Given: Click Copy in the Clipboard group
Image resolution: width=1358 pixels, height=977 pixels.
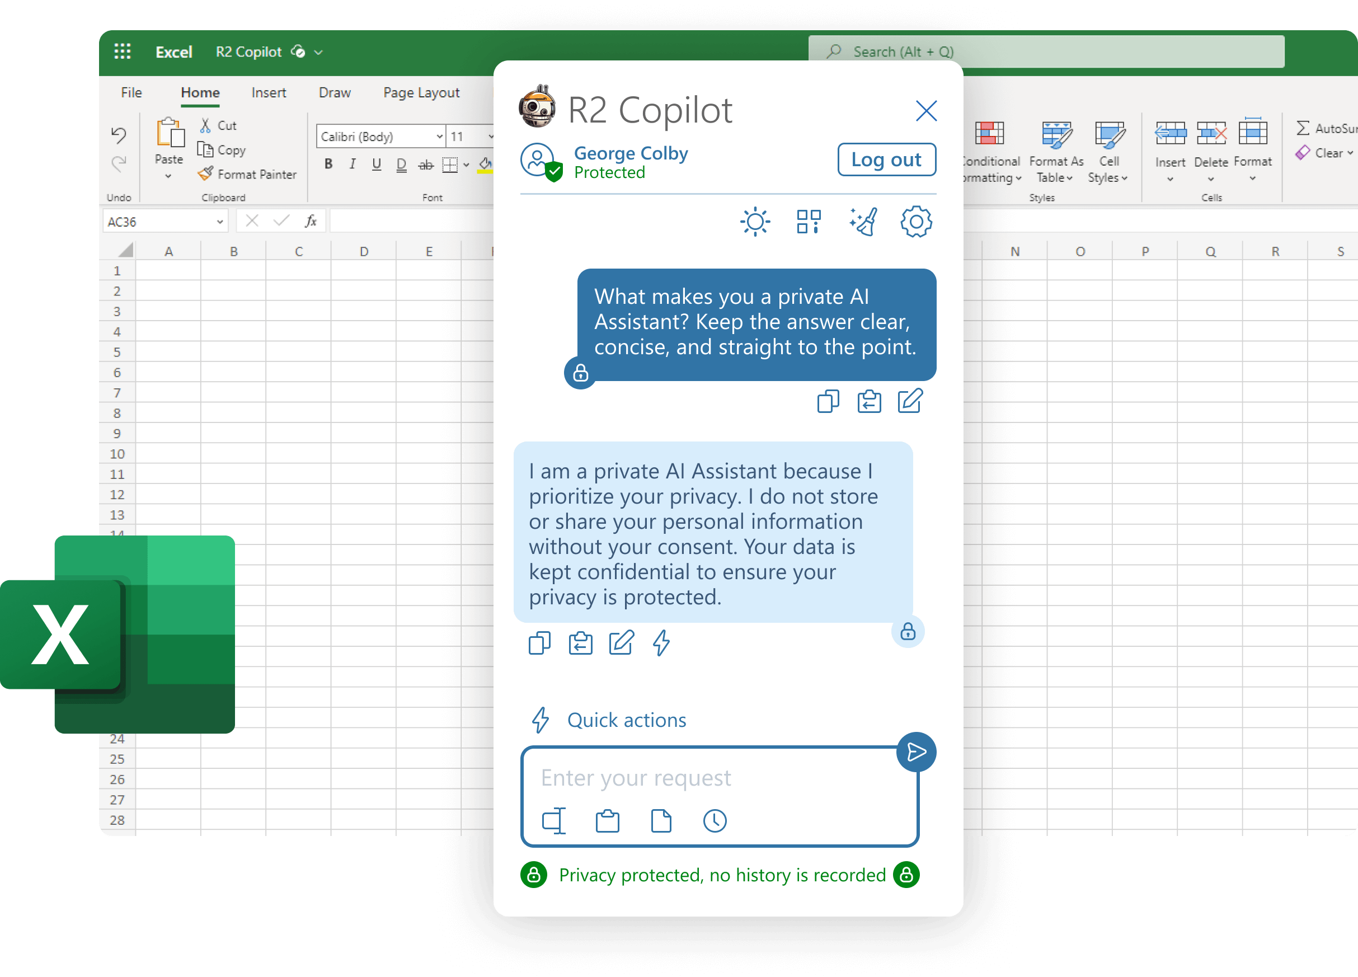Looking at the screenshot, I should (222, 149).
